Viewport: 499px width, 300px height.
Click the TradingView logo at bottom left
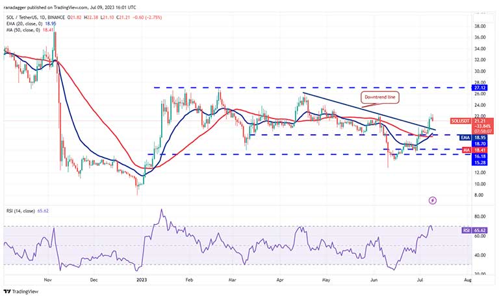(x=21, y=292)
